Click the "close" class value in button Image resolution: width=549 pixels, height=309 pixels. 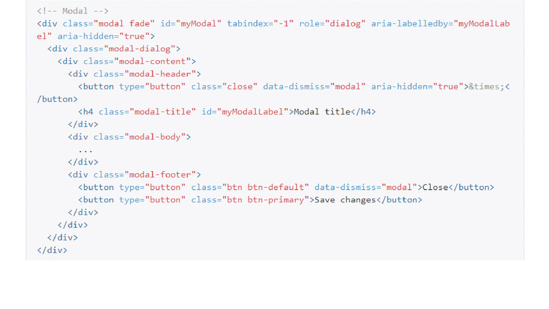coord(240,86)
